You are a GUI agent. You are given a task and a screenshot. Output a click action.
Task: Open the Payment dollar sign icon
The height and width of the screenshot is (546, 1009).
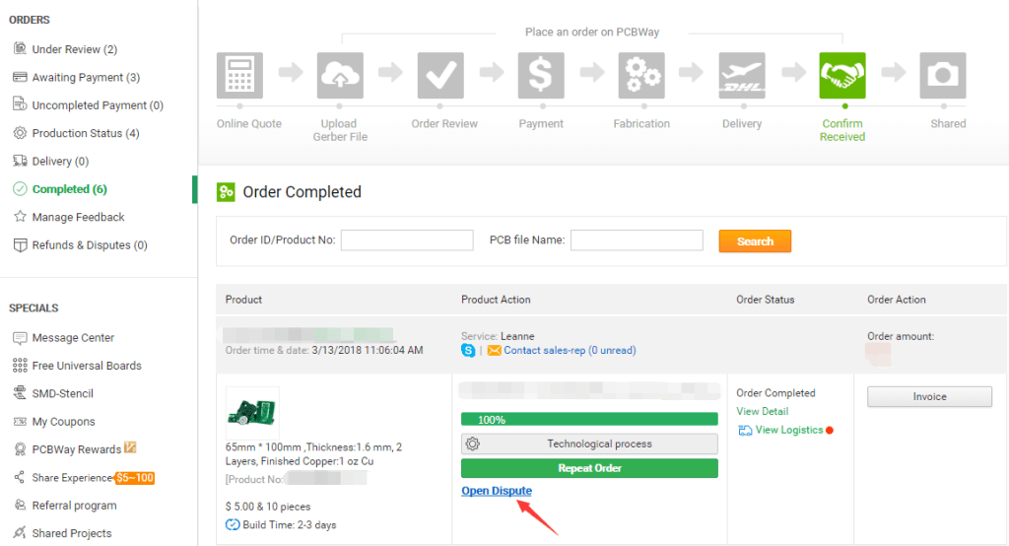[541, 76]
